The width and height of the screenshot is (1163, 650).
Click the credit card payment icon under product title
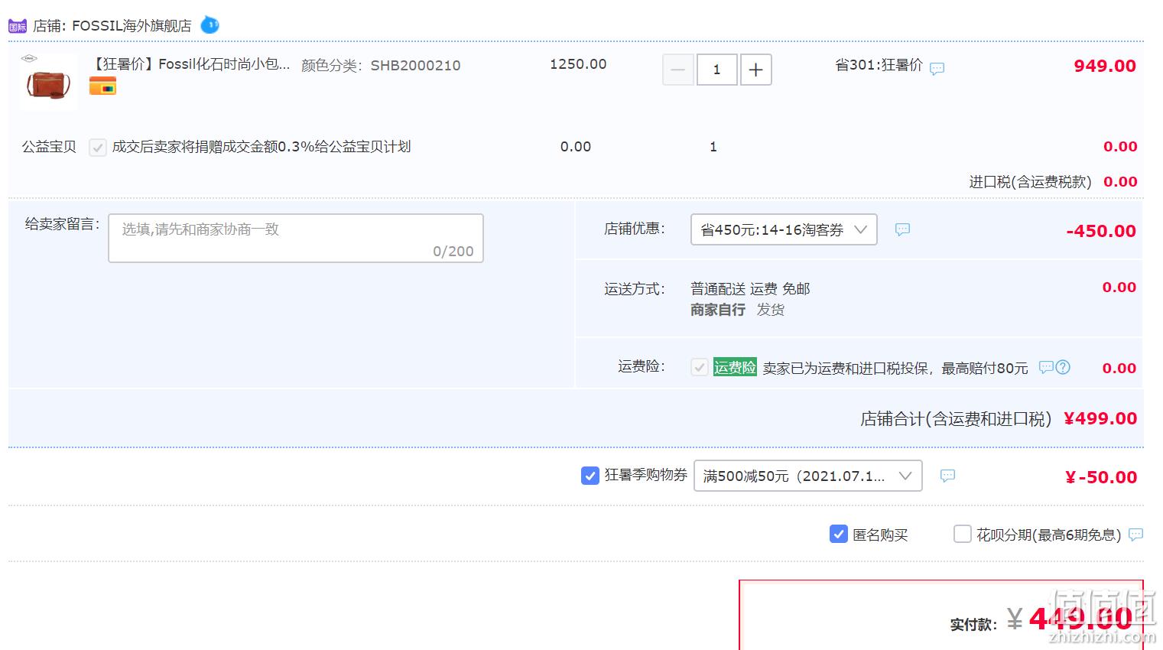(102, 86)
